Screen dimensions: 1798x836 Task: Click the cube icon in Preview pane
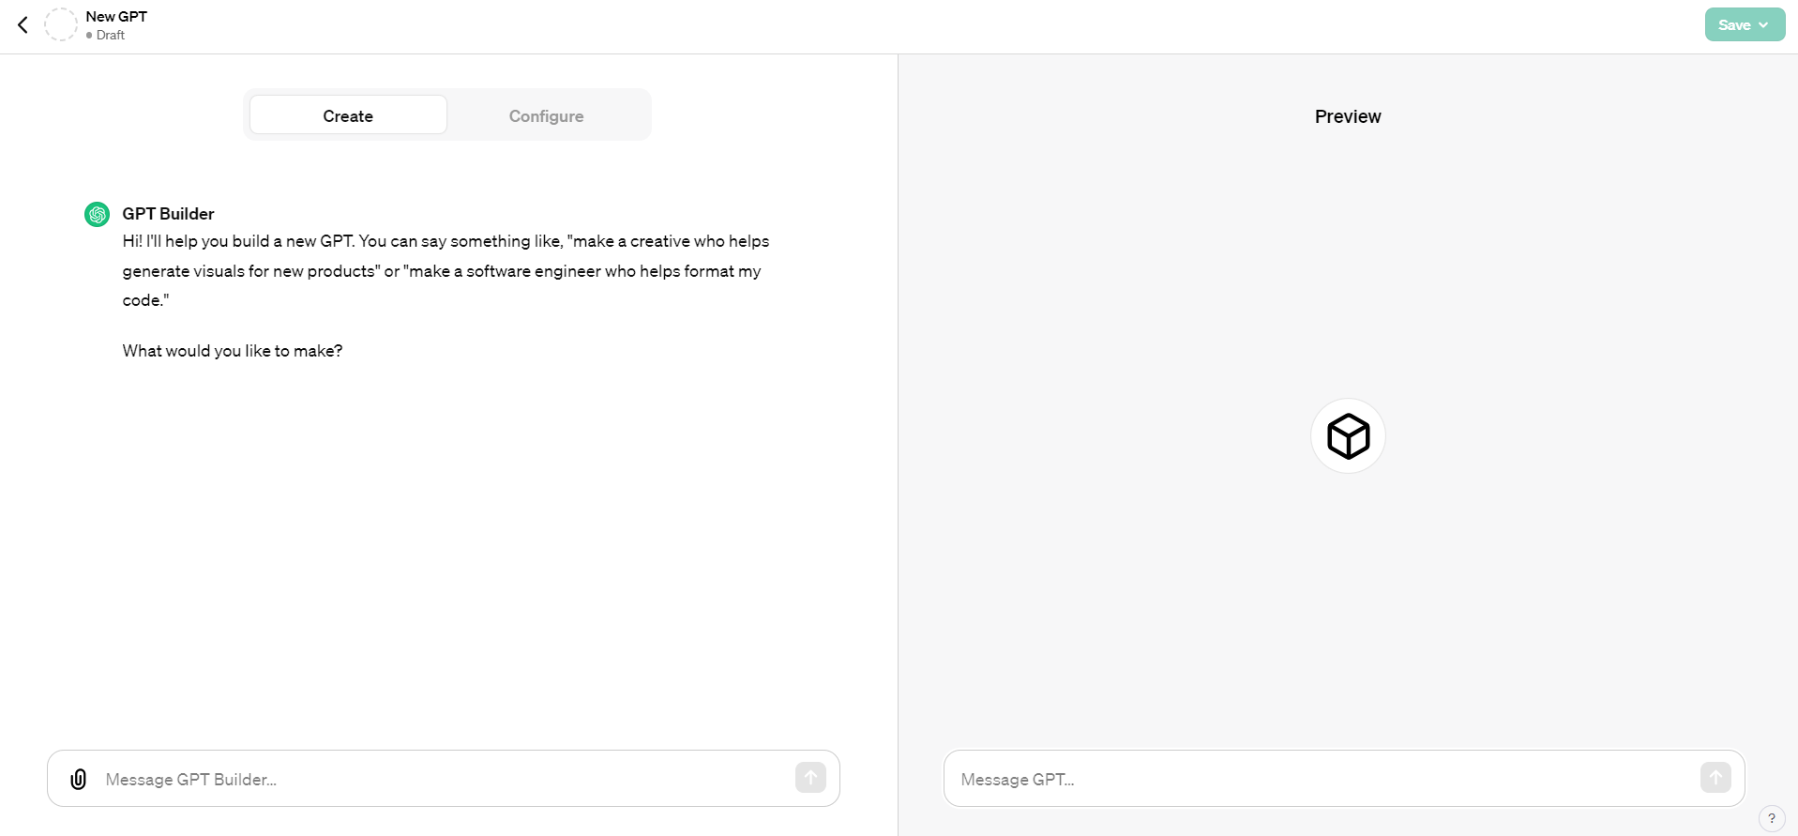point(1348,436)
